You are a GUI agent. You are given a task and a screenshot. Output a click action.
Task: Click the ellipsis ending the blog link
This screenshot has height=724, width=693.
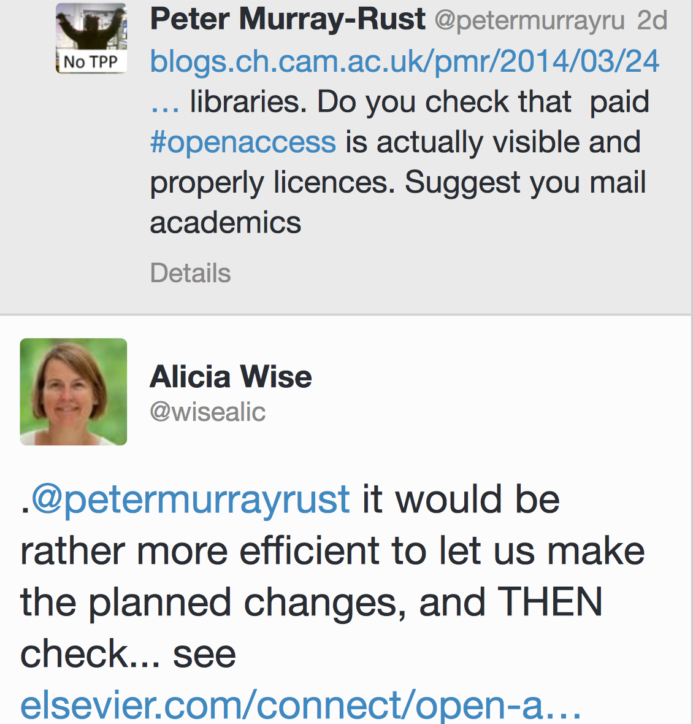coord(164,102)
